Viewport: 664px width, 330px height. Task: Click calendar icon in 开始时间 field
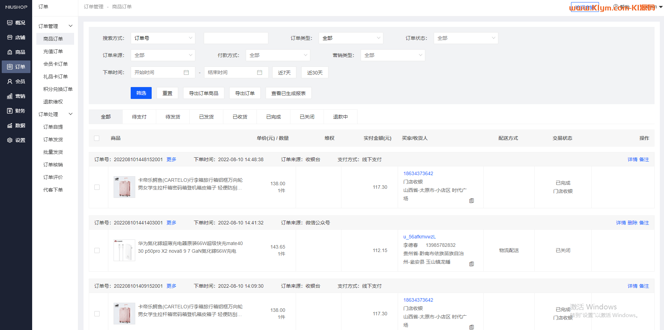(186, 72)
